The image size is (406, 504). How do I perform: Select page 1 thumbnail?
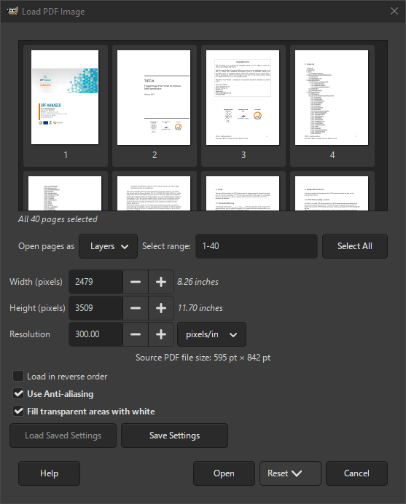tap(66, 106)
